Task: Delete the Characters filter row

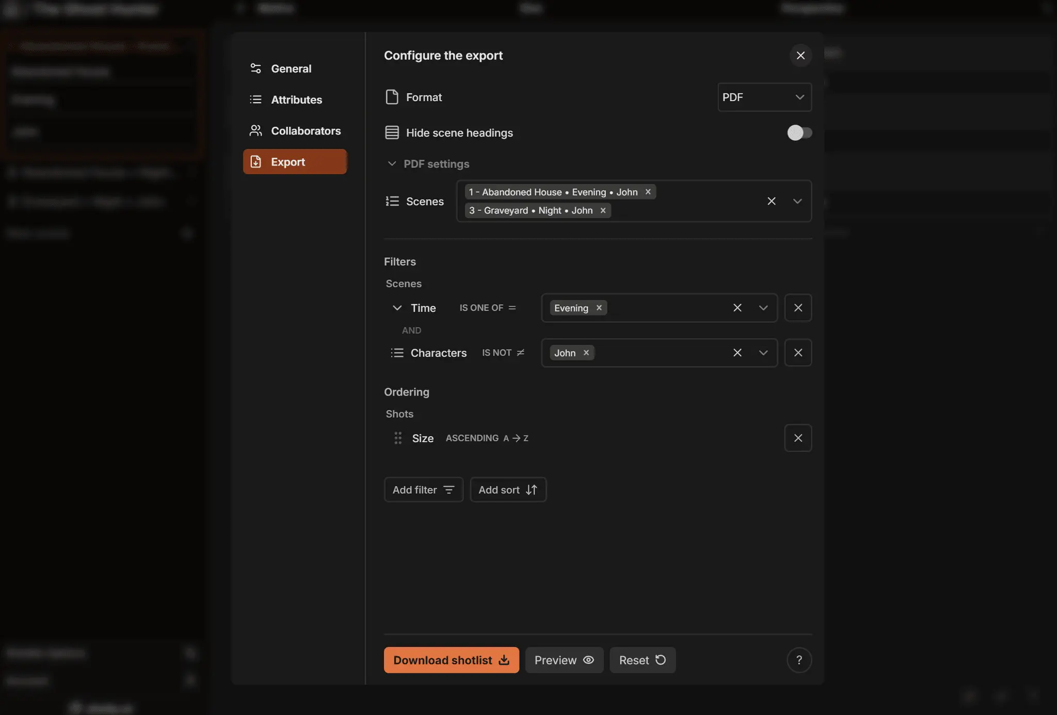Action: tap(798, 353)
